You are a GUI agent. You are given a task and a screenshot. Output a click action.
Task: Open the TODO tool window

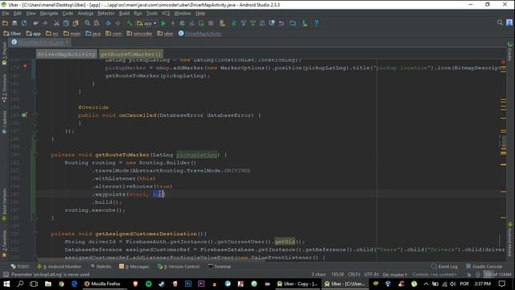point(20,267)
